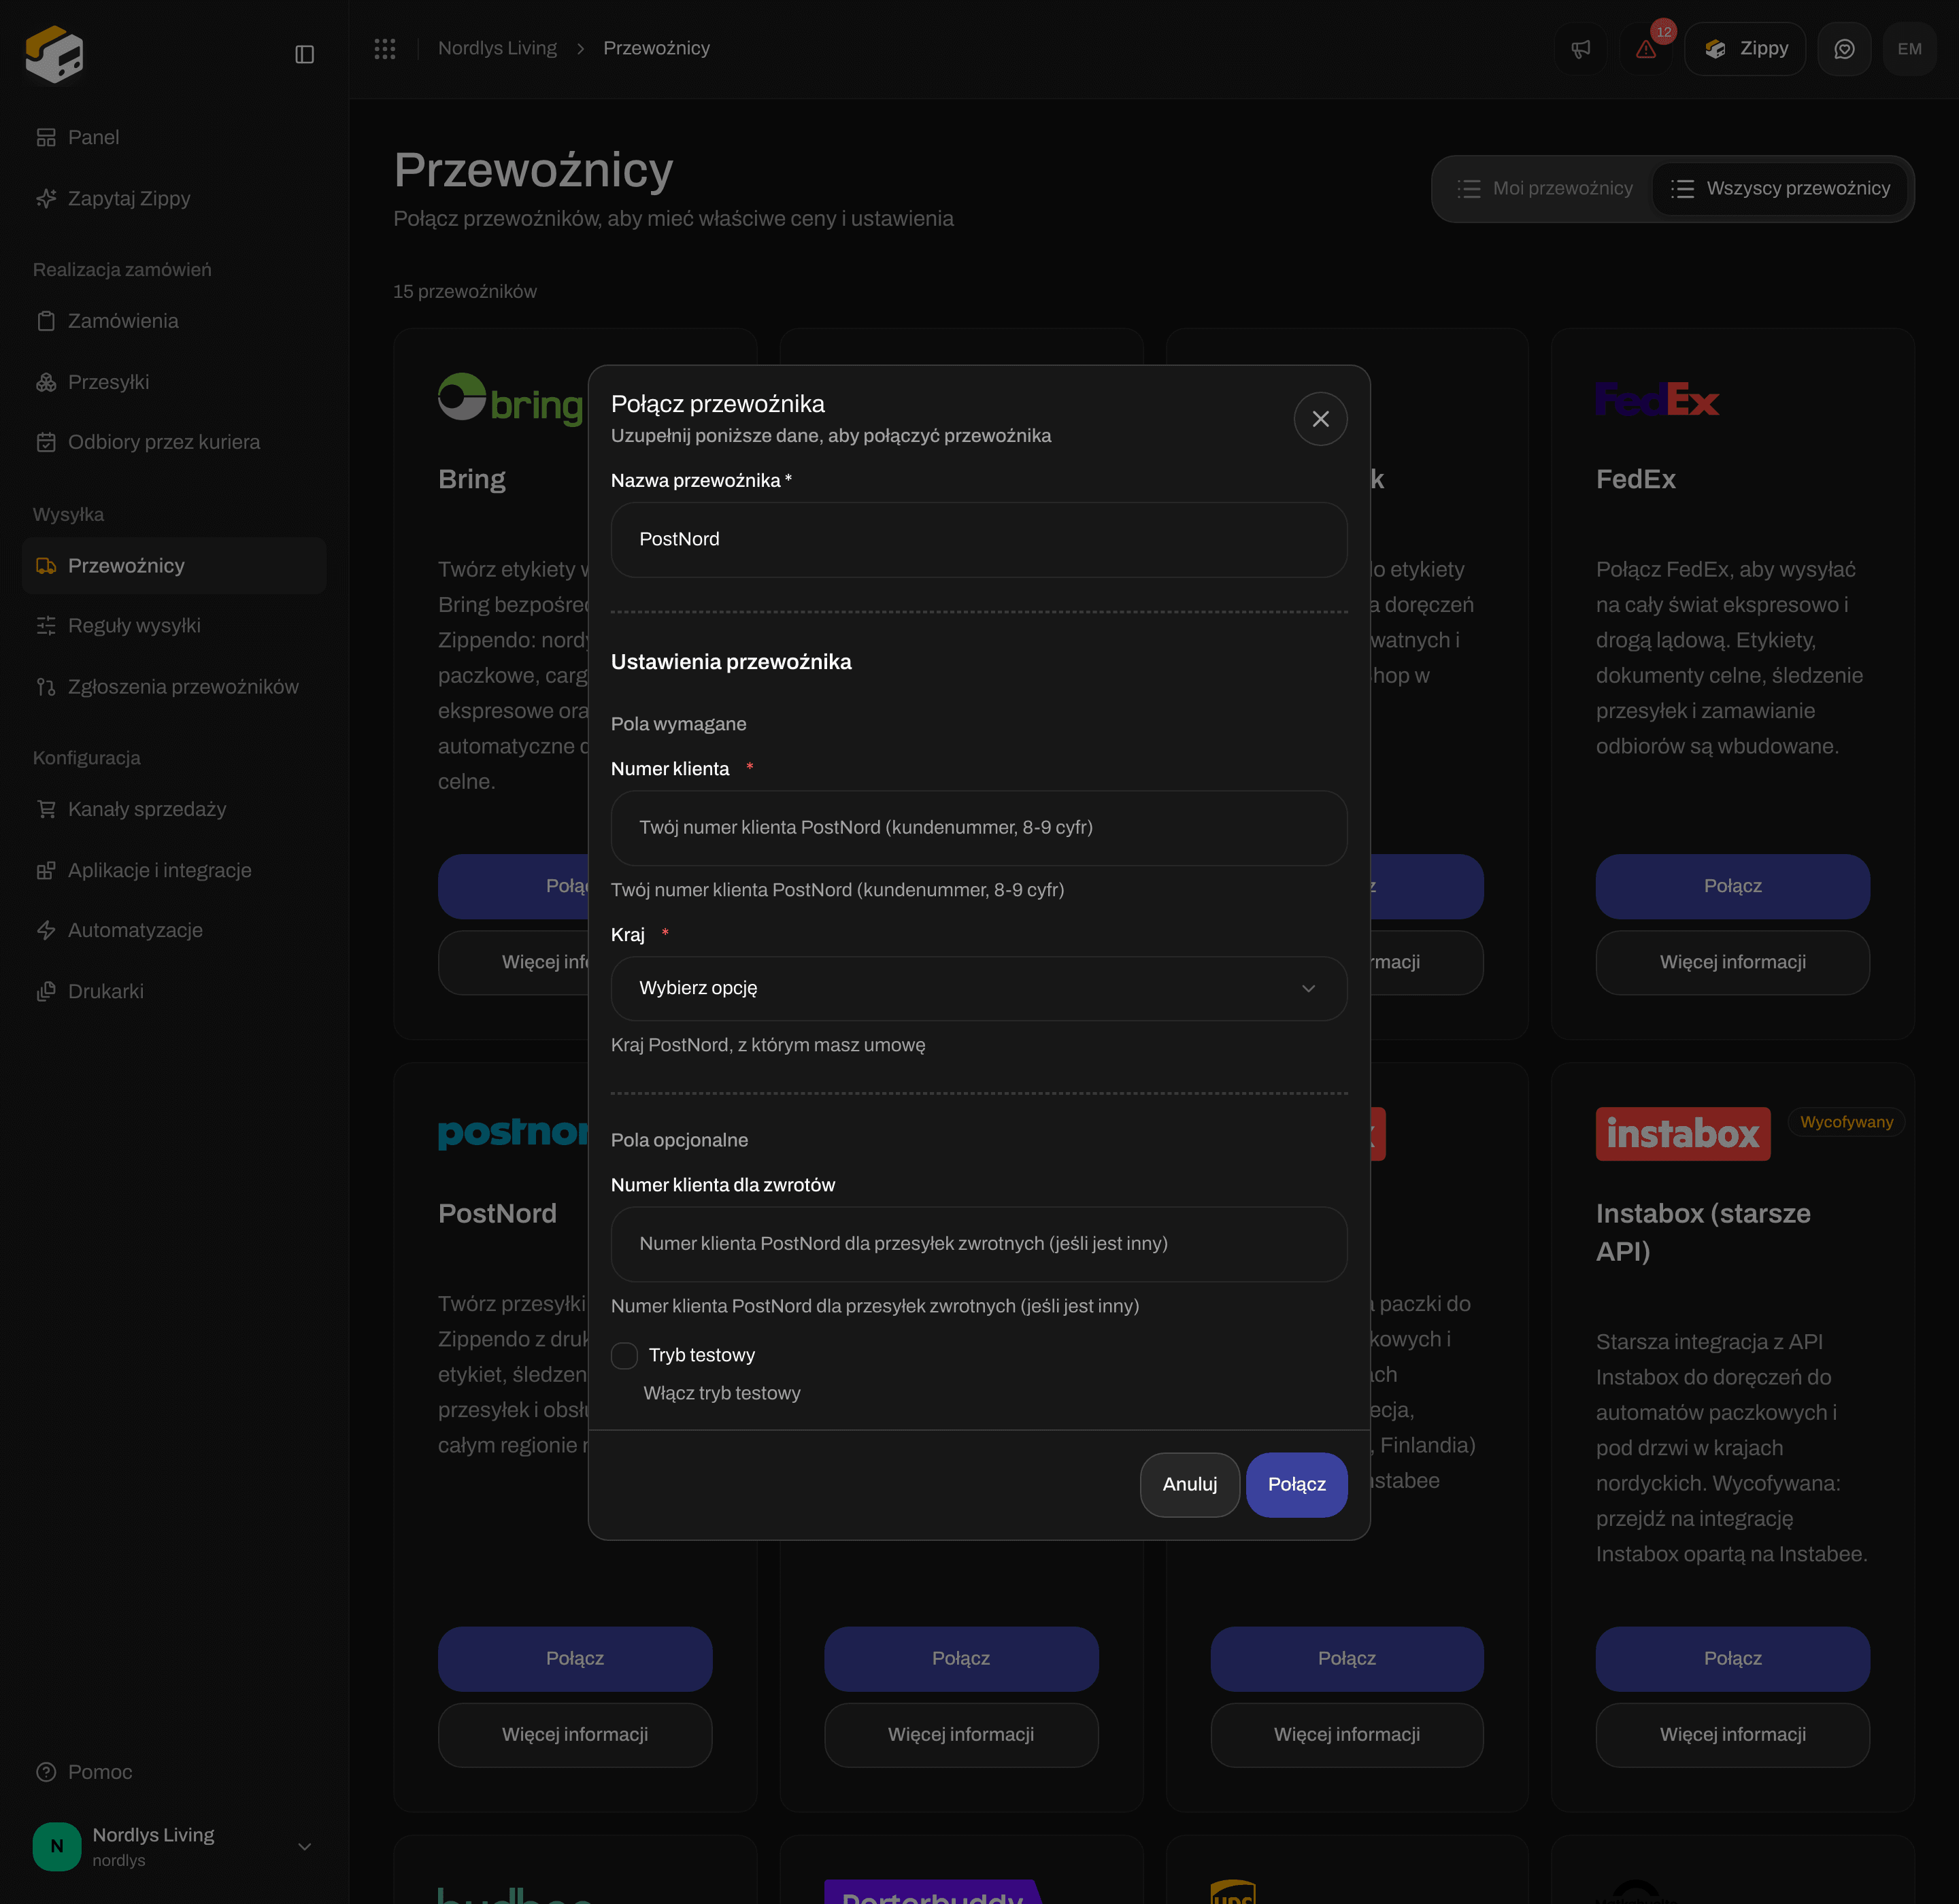The height and width of the screenshot is (1904, 1959).
Task: Click Numer klienta dla zwrotów field
Action: [979, 1244]
